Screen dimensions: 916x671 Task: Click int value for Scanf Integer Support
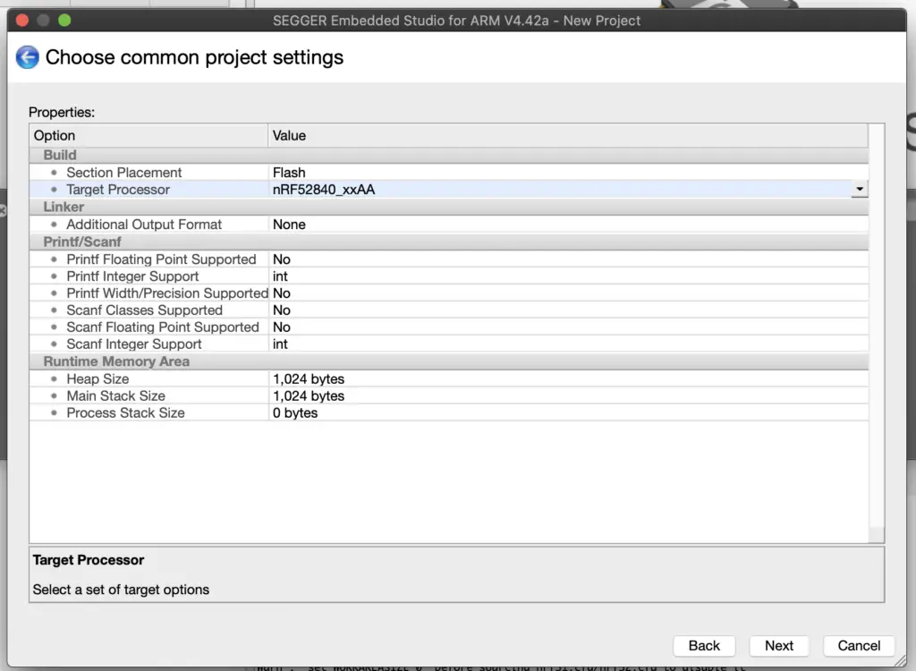tap(280, 344)
